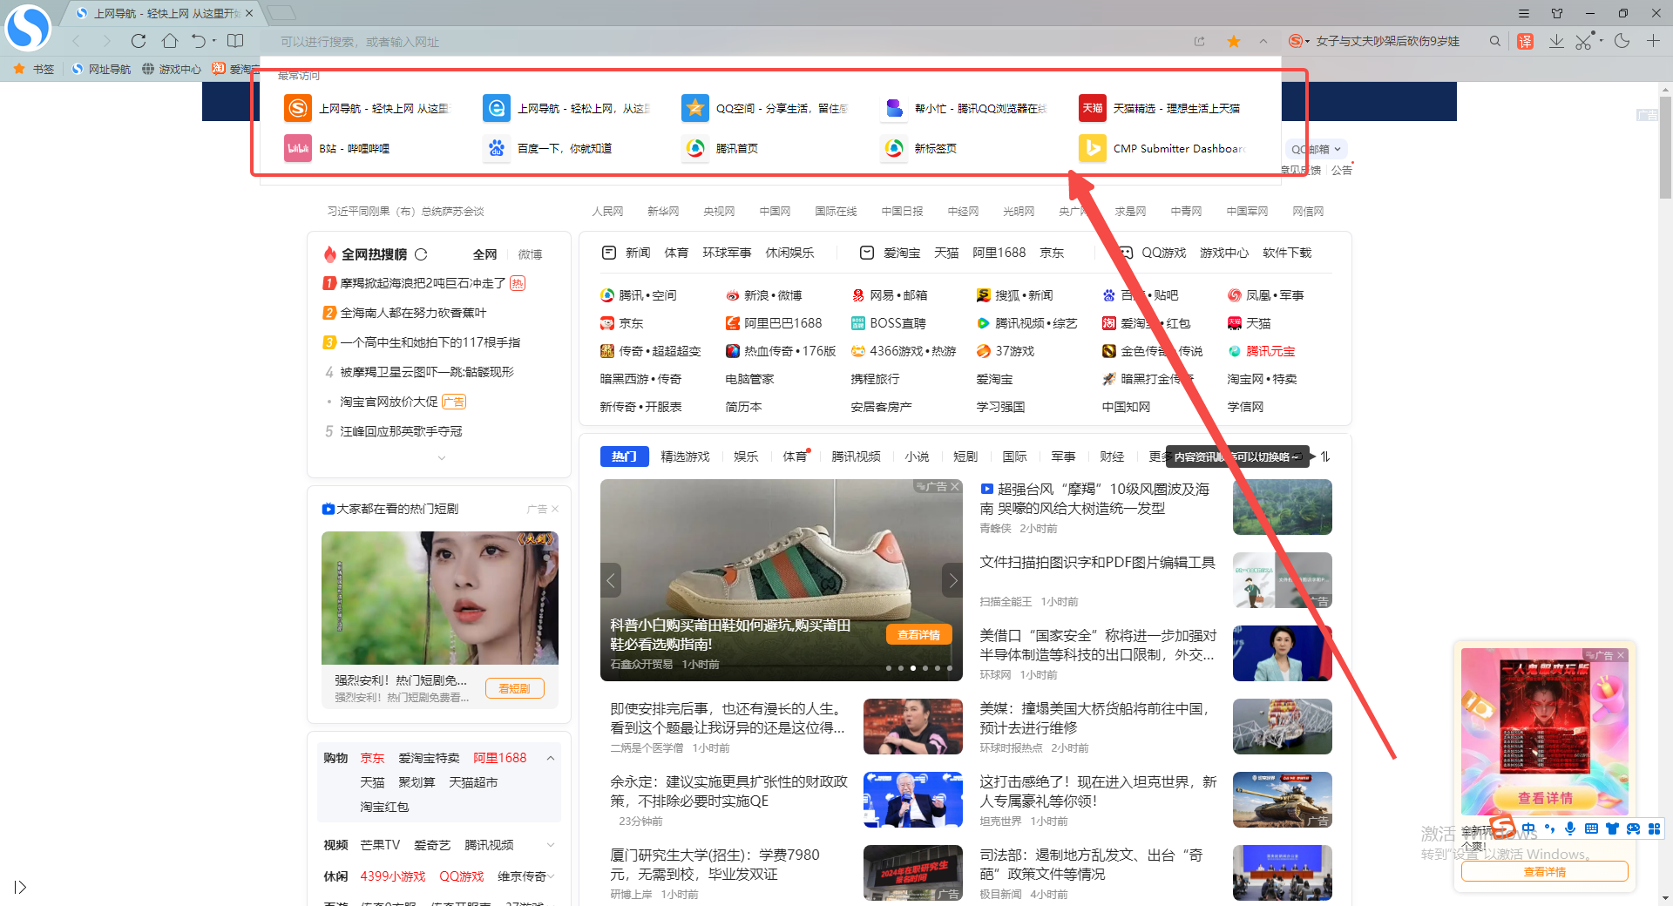Toggle night mode moon icon
Viewport: 1673px width, 906px height.
1622,41
